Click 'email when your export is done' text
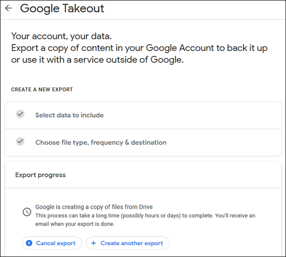Image resolution: width=286 pixels, height=257 pixels. [75, 224]
